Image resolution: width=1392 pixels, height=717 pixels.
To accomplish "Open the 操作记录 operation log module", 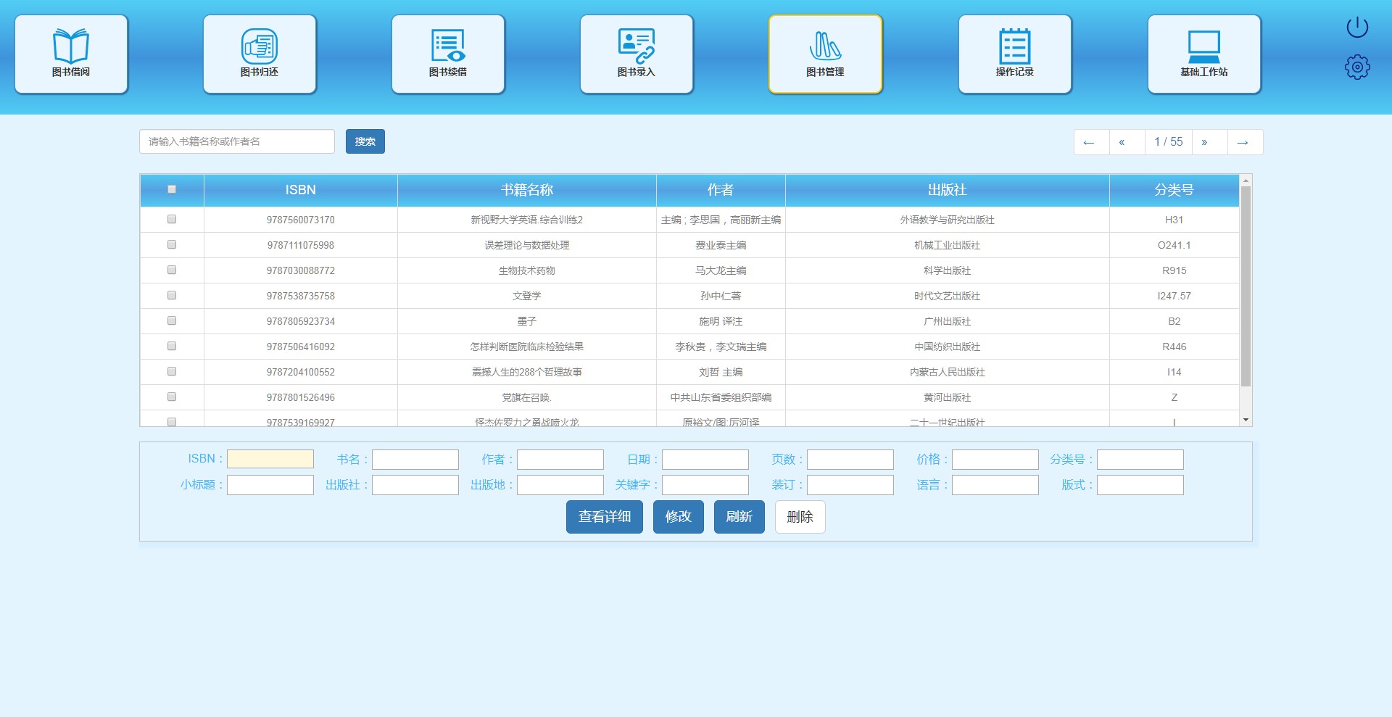I will click(1014, 54).
